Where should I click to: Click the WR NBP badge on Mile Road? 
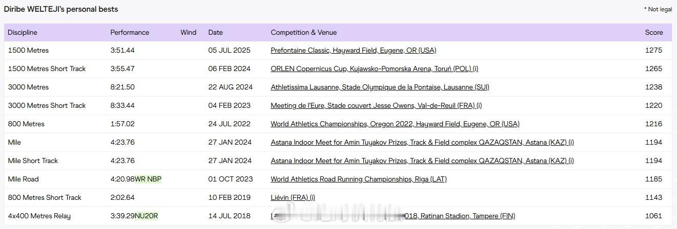148,179
